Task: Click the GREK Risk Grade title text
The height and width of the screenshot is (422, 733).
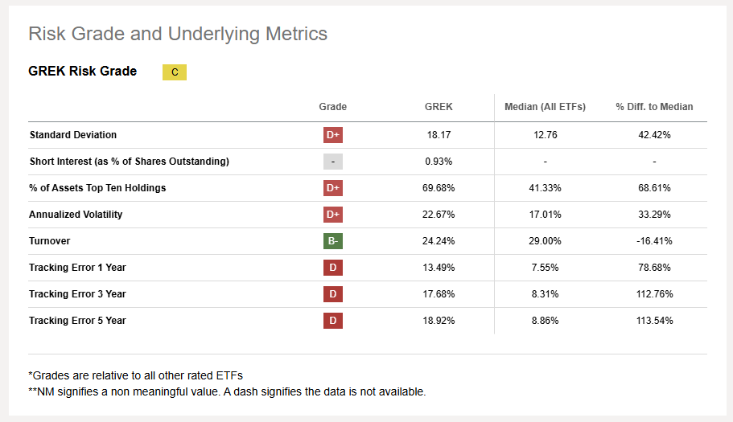Action: point(82,72)
